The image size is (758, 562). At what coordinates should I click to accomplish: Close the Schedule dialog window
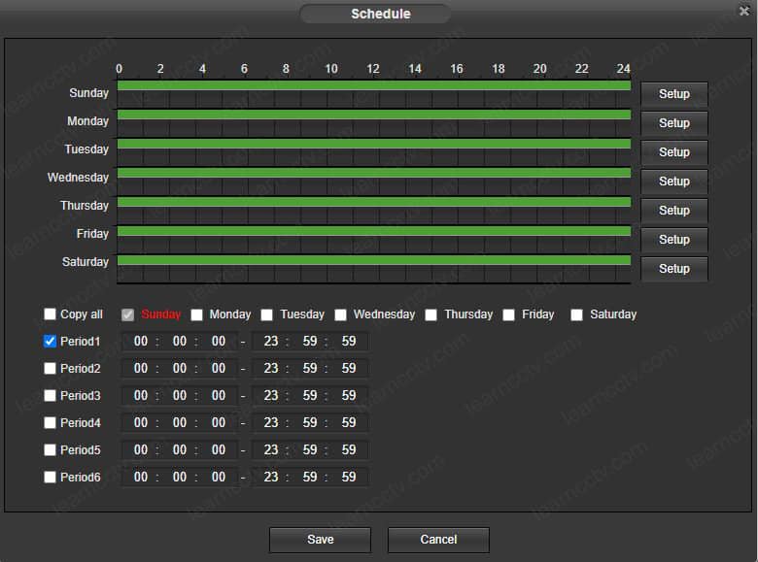[743, 11]
